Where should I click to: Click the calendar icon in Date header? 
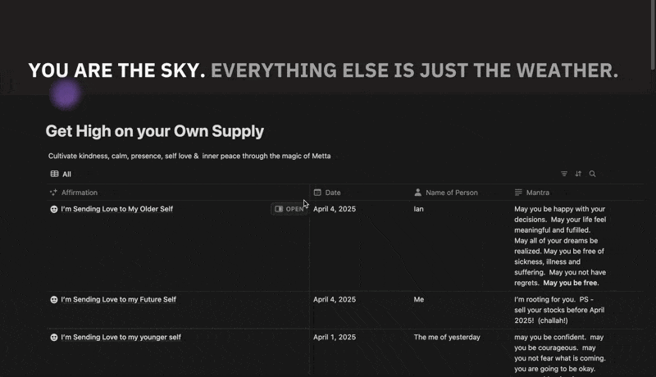point(317,193)
